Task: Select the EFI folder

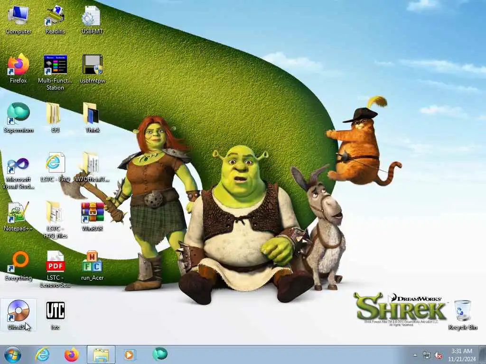Action: click(55, 118)
